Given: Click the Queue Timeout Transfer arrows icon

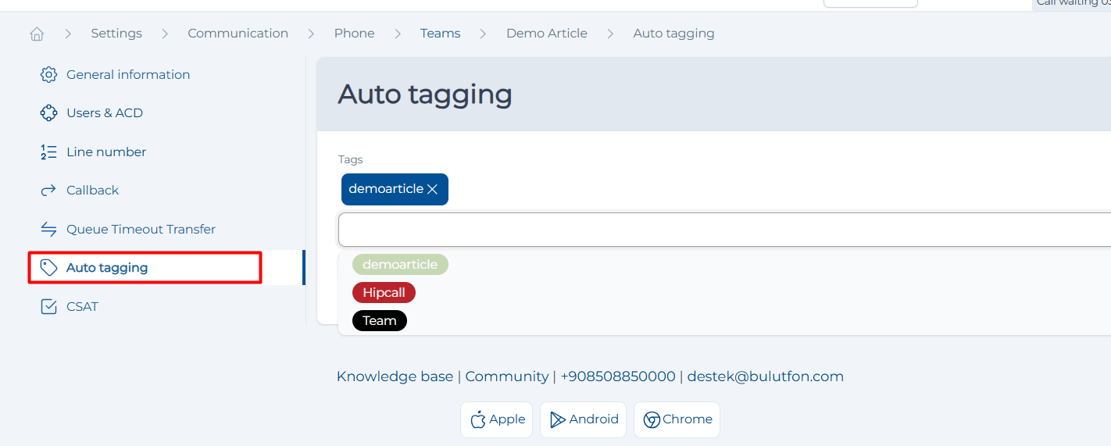Looking at the screenshot, I should (48, 230).
